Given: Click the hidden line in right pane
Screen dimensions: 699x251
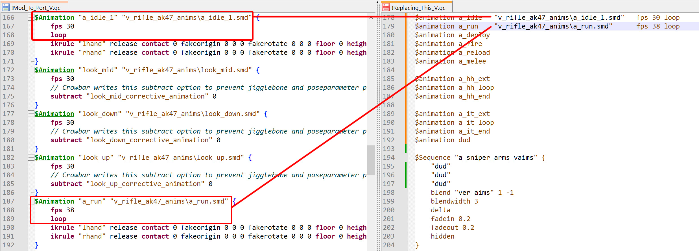Looking at the screenshot, I should click(443, 236).
